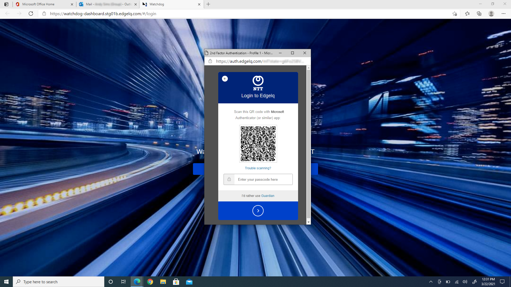Open Microsoft Store from the taskbar
511x287 pixels.
[176, 282]
